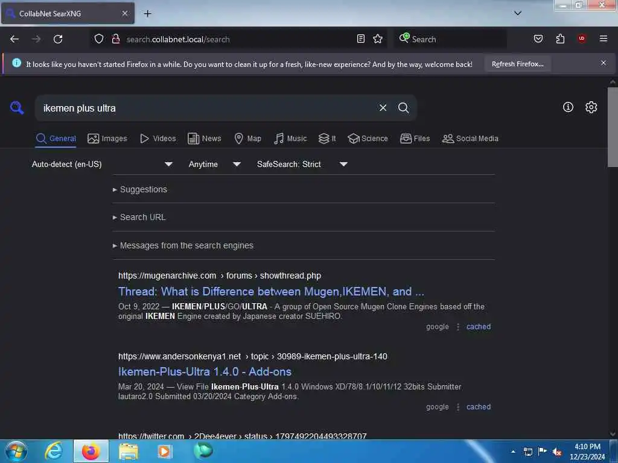This screenshot has width=618, height=463.
Task: Go back with browser back arrow
Action: (x=14, y=39)
